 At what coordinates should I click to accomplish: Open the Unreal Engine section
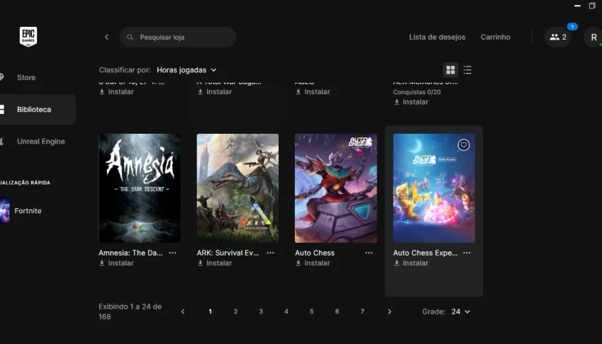(x=40, y=142)
